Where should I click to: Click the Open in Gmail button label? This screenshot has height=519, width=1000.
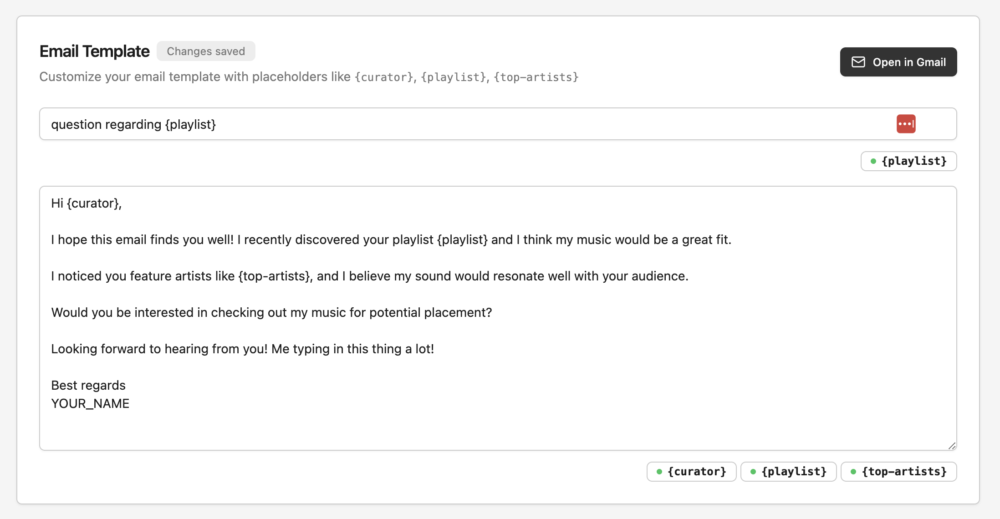click(909, 62)
